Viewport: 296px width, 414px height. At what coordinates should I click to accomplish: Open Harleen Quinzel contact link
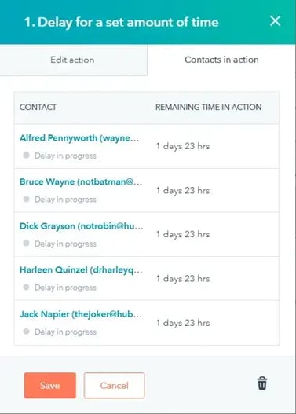point(81,269)
